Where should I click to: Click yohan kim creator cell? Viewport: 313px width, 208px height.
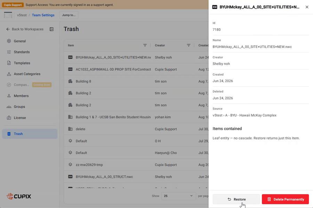coord(163,117)
